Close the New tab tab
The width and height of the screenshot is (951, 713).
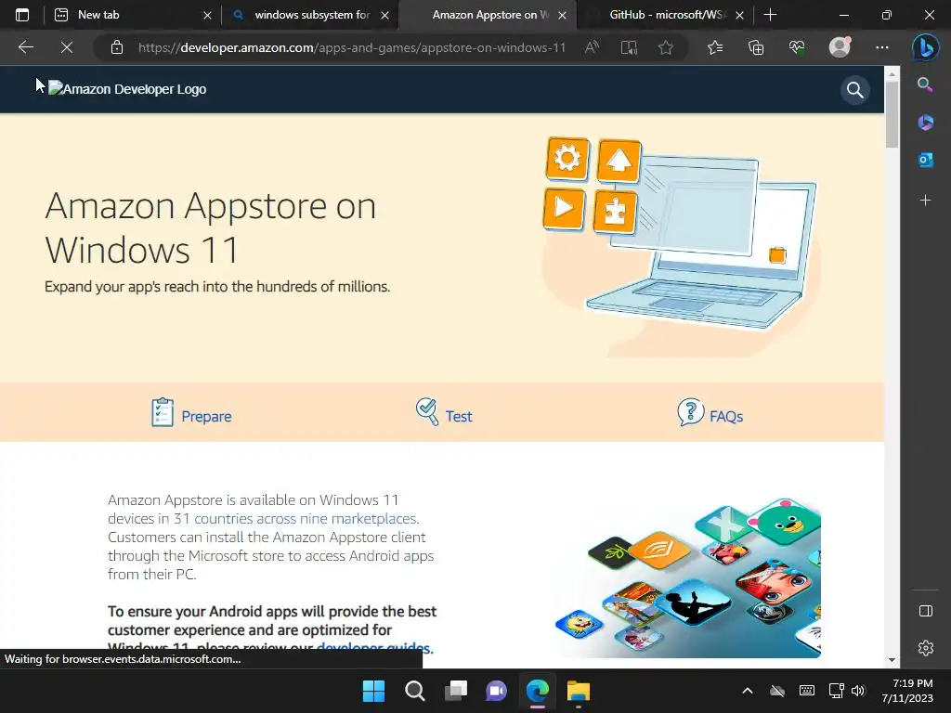click(x=207, y=15)
